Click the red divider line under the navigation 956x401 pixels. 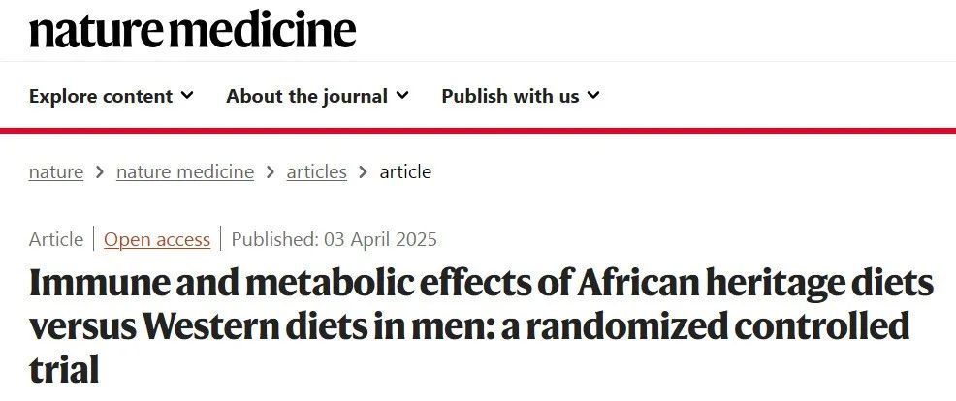pos(478,130)
